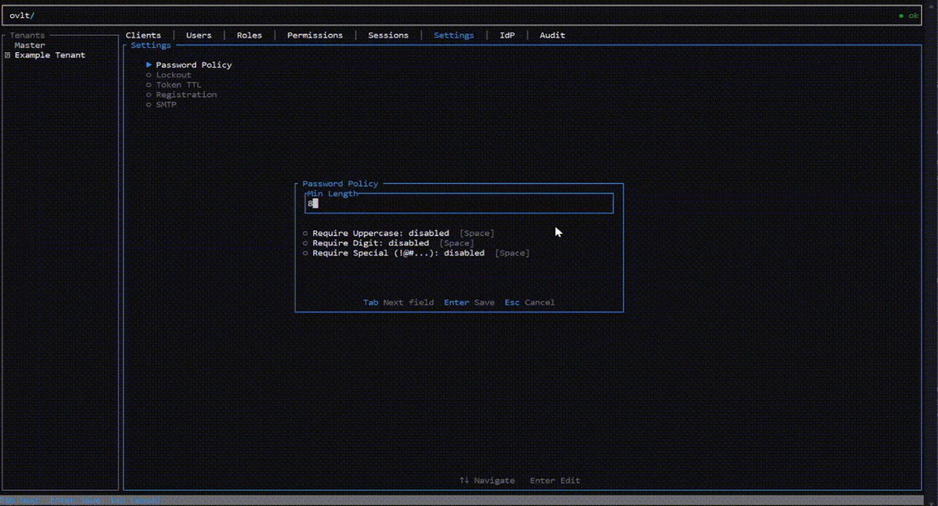Click Esc Cancel in the dialog

click(x=529, y=303)
